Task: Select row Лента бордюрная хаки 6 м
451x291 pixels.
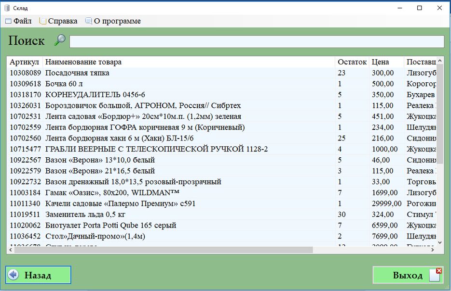Action: pyautogui.click(x=221, y=138)
